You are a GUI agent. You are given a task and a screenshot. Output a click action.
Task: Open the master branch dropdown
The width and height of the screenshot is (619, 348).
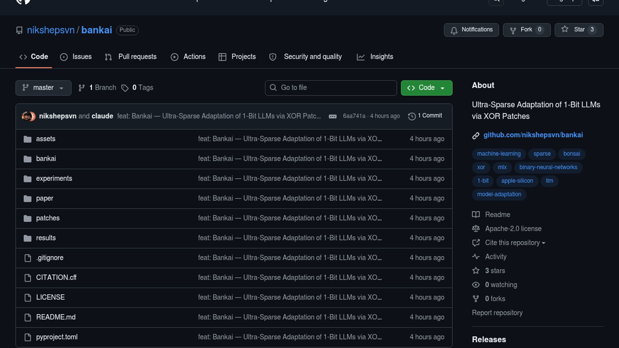click(x=43, y=88)
